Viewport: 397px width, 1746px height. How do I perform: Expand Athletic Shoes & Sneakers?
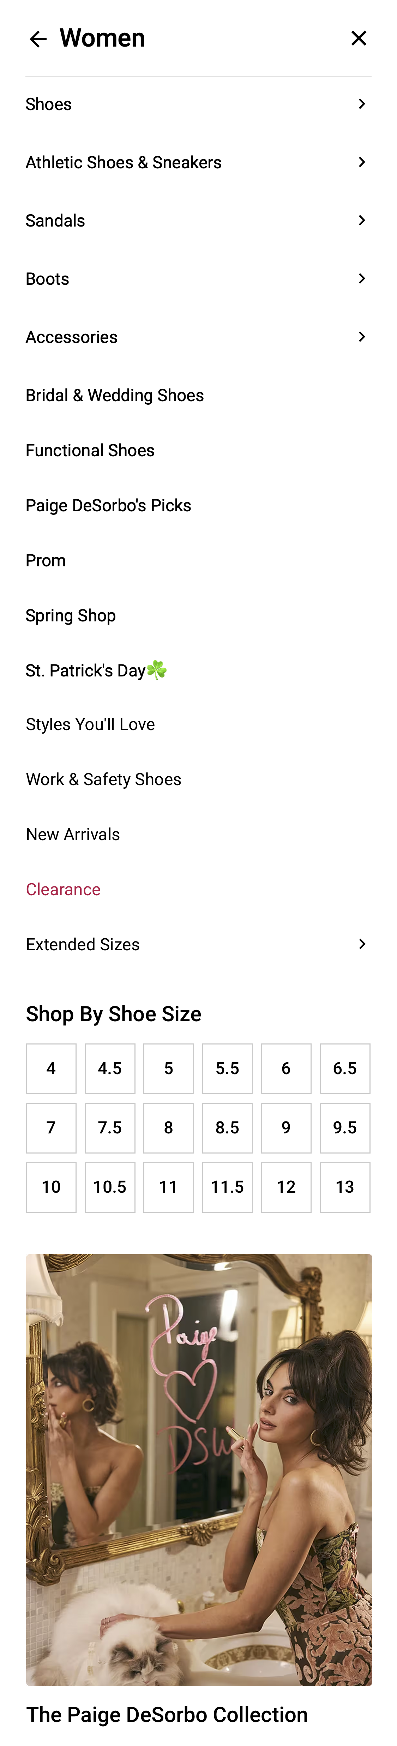[362, 161]
